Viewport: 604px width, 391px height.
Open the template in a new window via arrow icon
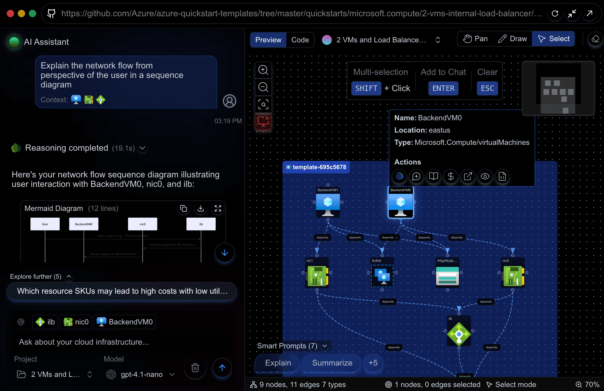tap(590, 14)
